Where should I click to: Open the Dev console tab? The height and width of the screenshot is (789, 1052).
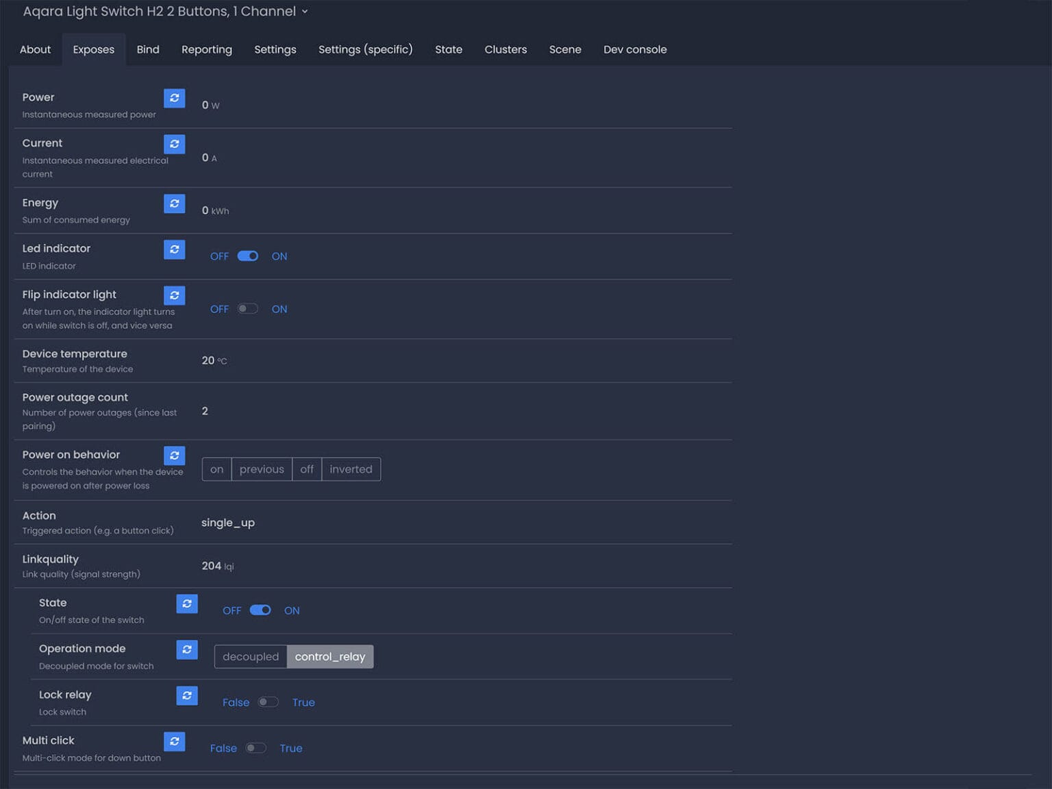(634, 49)
